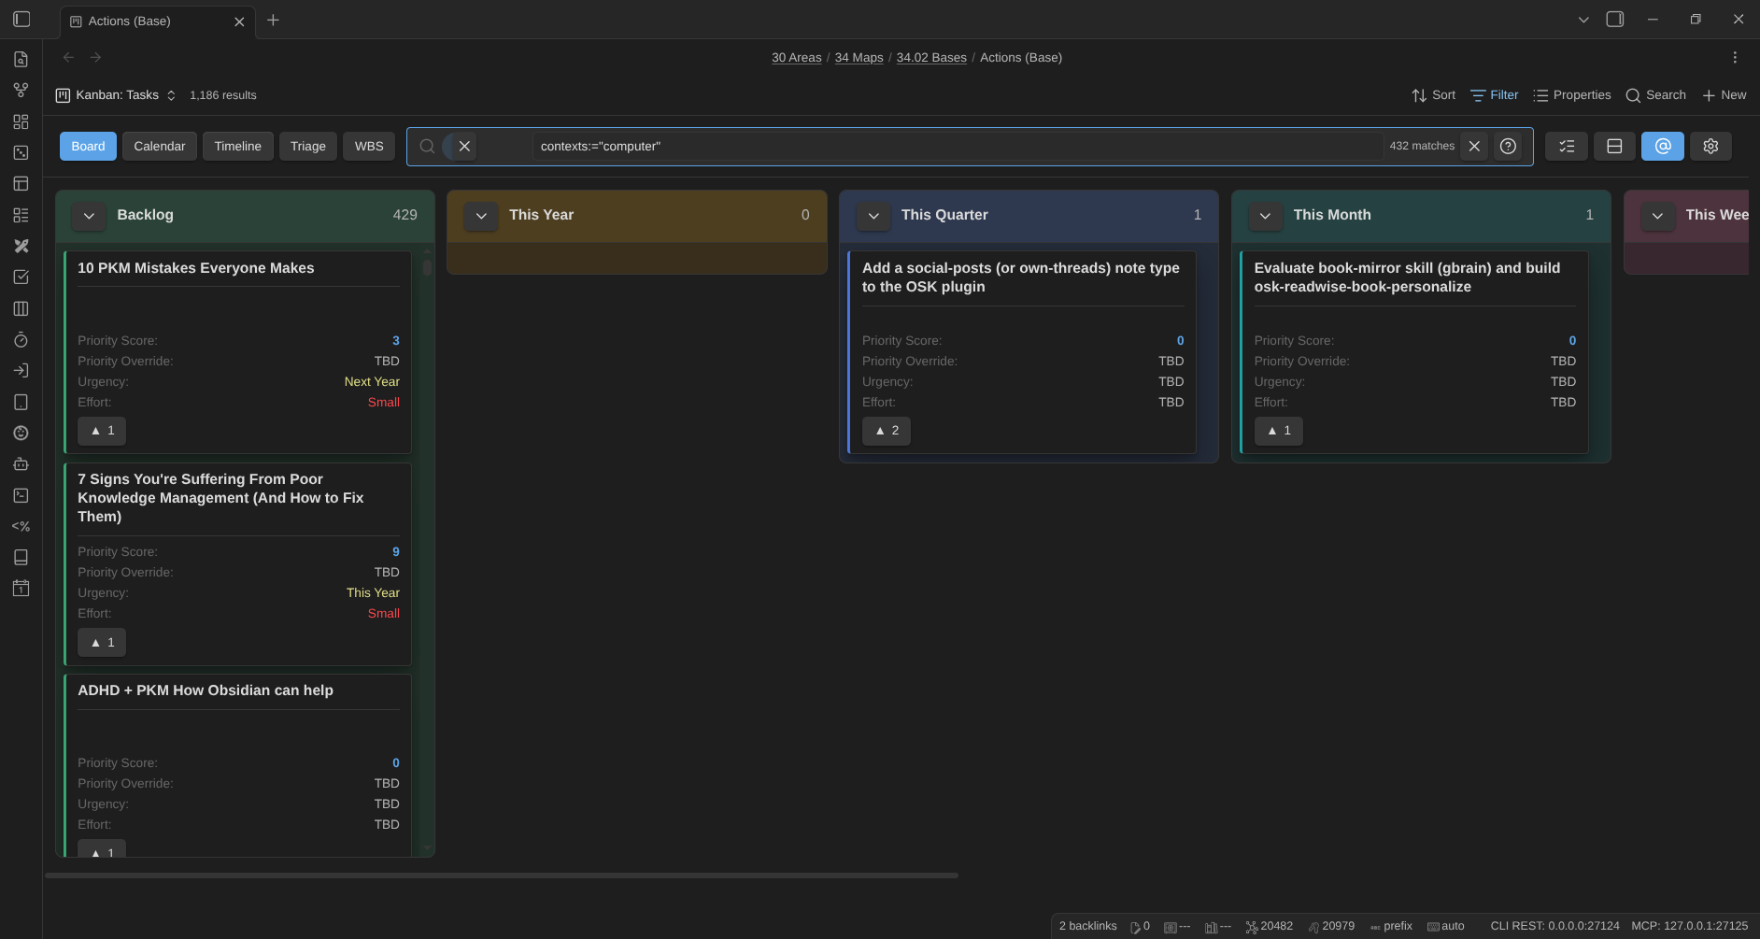The width and height of the screenshot is (1760, 939).
Task: Open the terminal ribbon icon
Action: point(21,495)
